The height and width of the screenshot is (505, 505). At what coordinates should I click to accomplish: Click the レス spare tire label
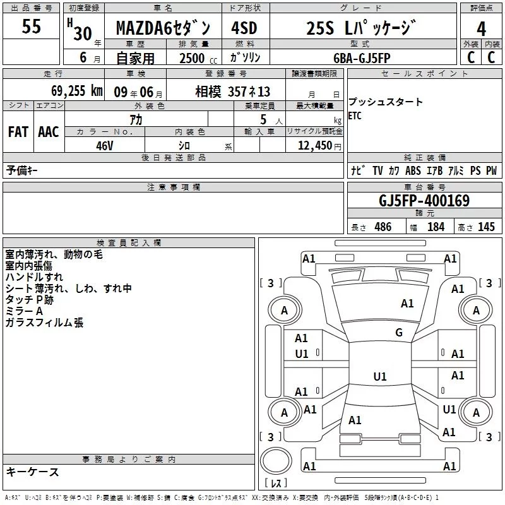[276, 482]
